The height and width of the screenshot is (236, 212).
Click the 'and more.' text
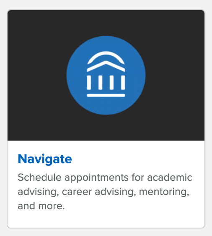click(41, 206)
